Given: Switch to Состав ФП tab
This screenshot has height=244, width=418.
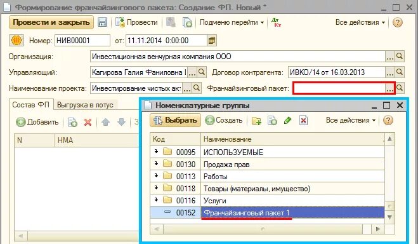Looking at the screenshot, I should pyautogui.click(x=31, y=105).
